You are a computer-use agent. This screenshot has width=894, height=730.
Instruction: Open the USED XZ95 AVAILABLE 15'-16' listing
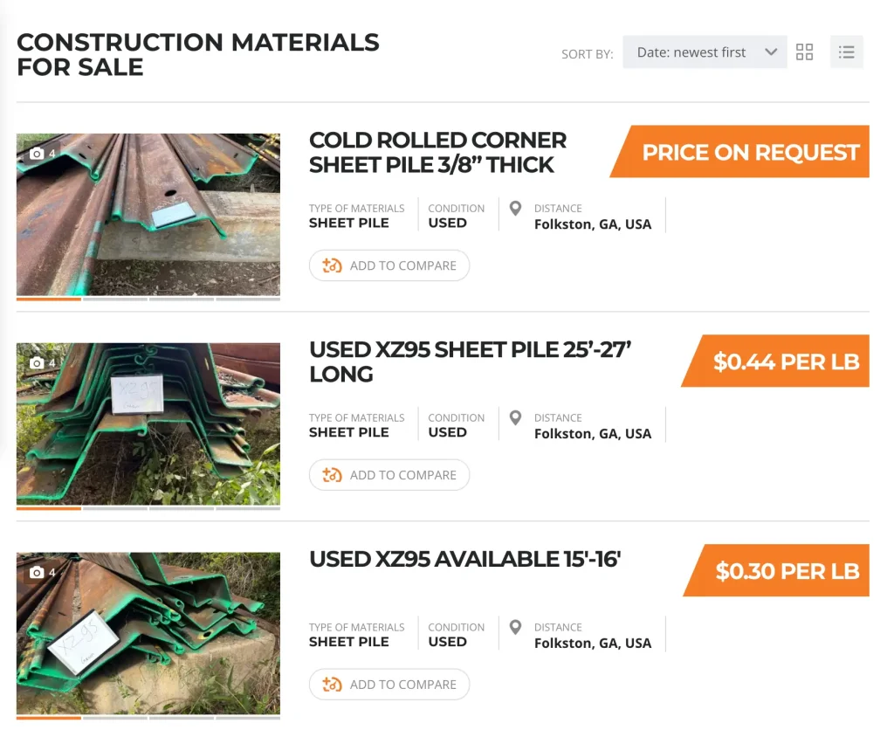coord(464,560)
